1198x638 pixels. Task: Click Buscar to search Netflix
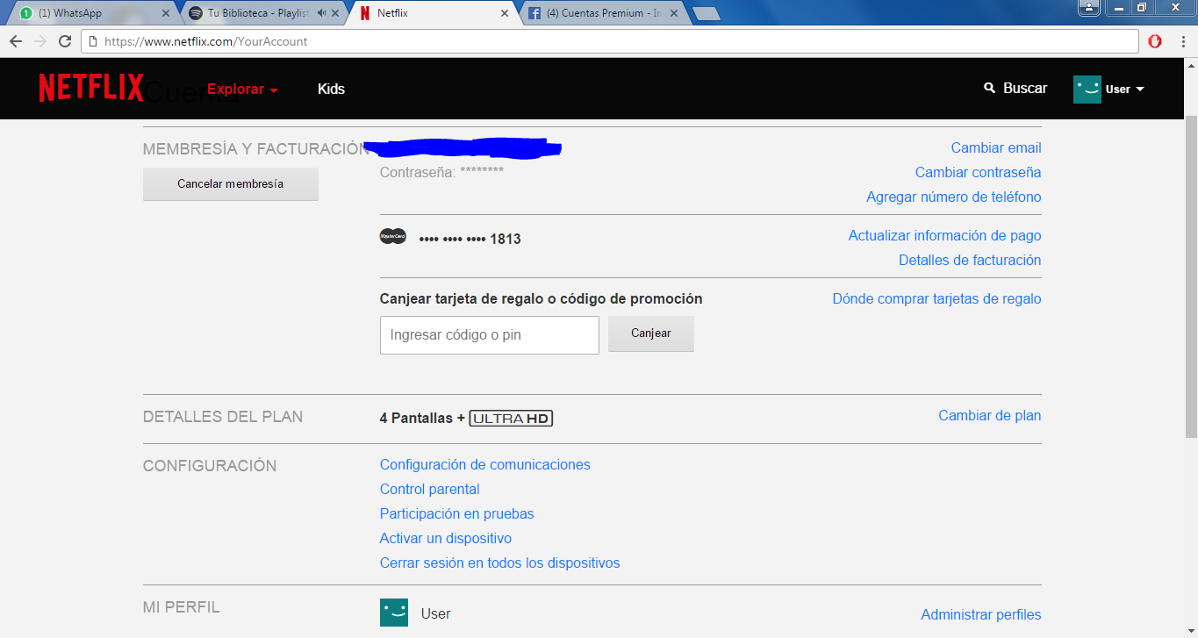pyautogui.click(x=1025, y=88)
